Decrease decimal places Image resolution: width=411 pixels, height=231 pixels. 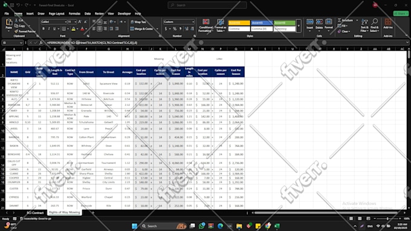click(x=192, y=29)
